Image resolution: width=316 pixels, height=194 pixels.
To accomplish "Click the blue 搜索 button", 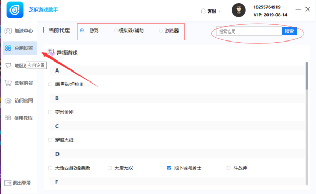I will coord(289,31).
